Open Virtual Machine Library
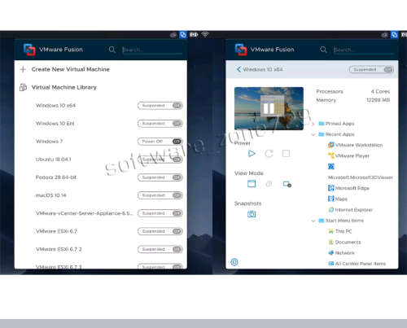This screenshot has width=407, height=328. 64,87
